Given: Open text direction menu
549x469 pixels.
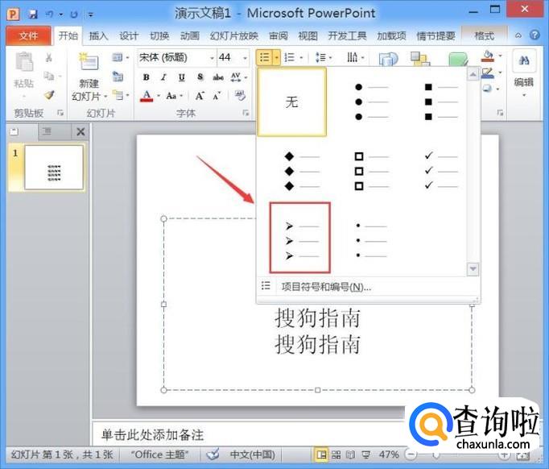Looking at the screenshot, I should pos(354,57).
